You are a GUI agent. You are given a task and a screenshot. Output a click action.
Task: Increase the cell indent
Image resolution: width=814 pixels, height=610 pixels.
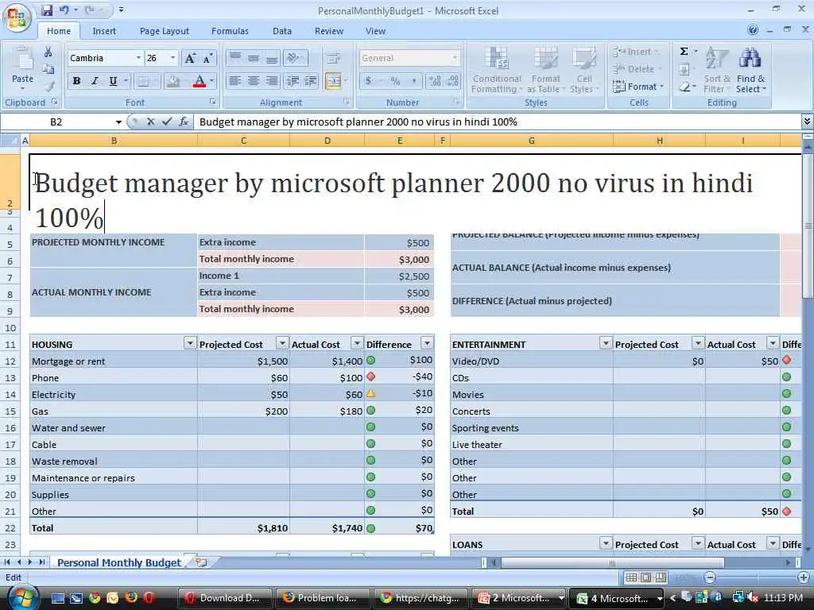[311, 81]
